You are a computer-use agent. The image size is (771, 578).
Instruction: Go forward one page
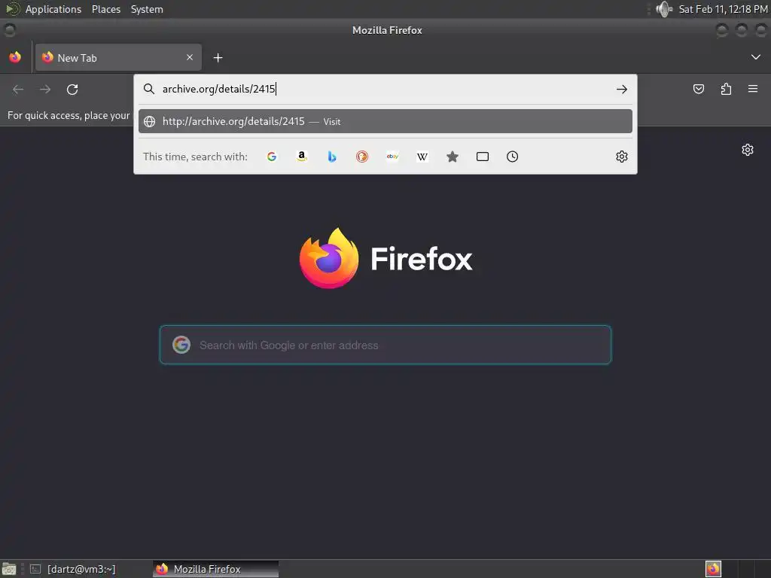point(45,90)
